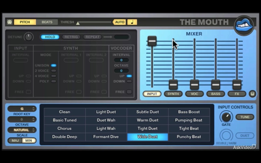Click the musical note button
Image resolution: width=261 pixels, height=163 pixels.
pyautogui.click(x=132, y=22)
